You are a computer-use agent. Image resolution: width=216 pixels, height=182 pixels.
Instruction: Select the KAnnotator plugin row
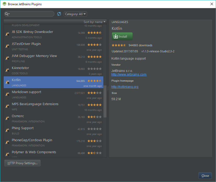[53, 70]
